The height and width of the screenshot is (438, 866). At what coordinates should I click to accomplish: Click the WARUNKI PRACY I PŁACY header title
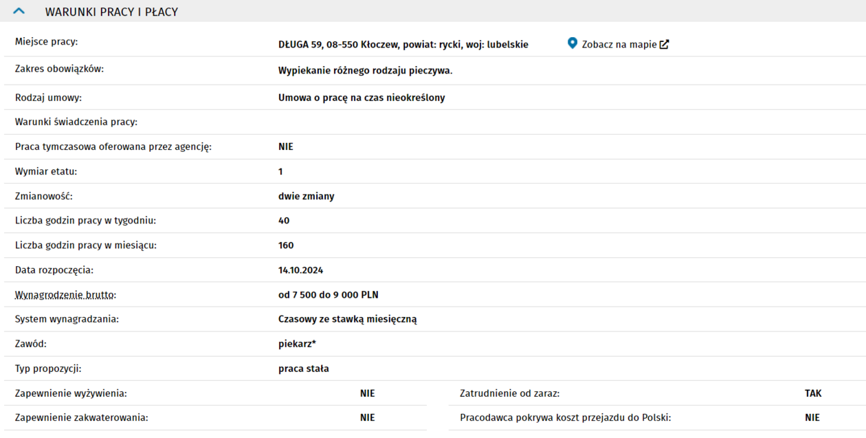click(x=111, y=12)
